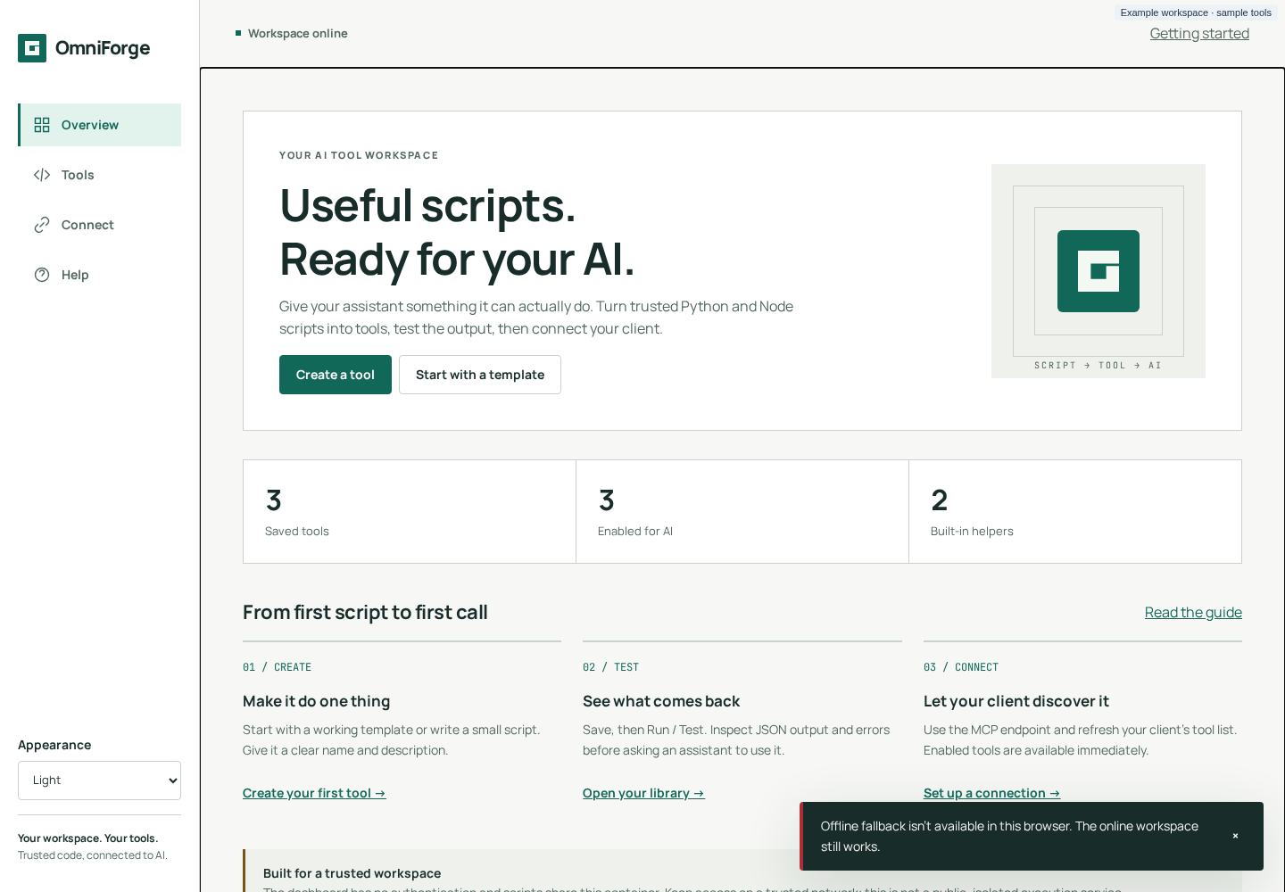
Task: Choose Start with a template
Action: click(480, 375)
